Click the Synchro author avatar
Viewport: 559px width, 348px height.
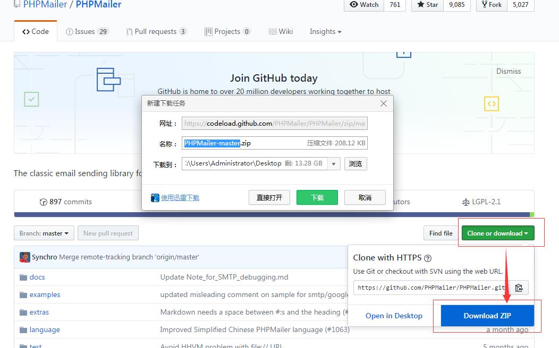[24, 257]
